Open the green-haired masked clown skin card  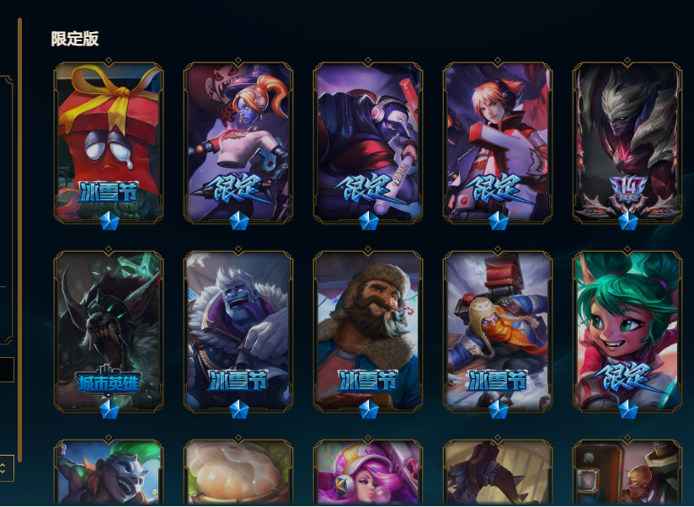109,472
